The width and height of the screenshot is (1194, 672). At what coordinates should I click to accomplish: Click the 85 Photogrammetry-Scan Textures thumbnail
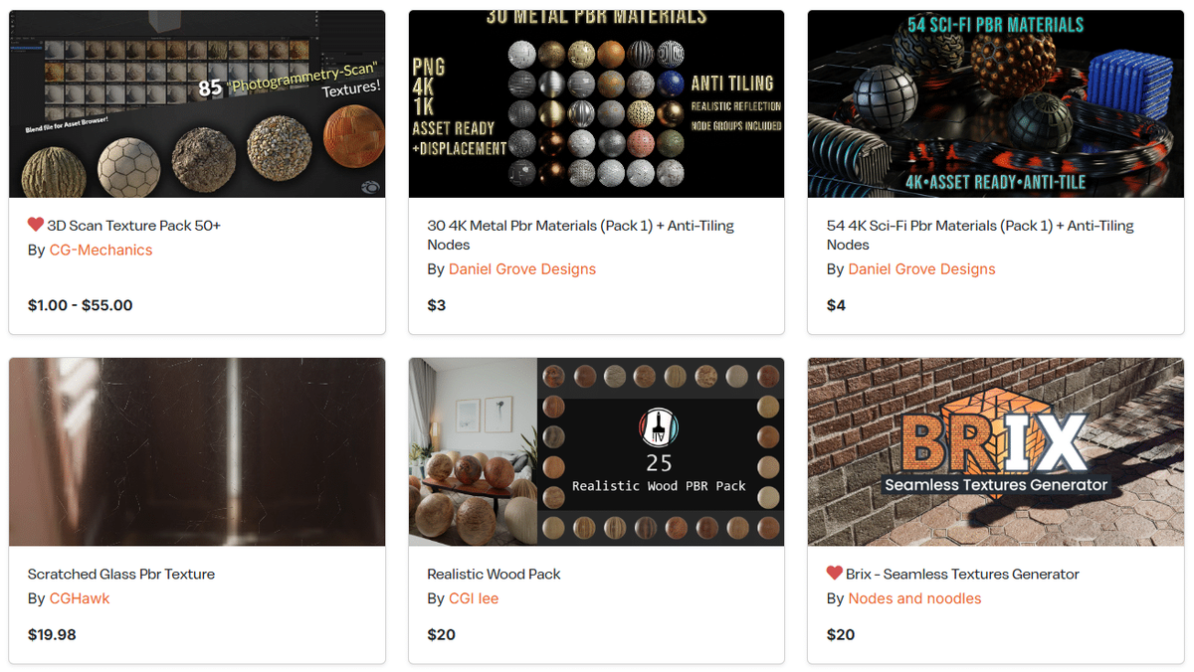pyautogui.click(x=197, y=103)
